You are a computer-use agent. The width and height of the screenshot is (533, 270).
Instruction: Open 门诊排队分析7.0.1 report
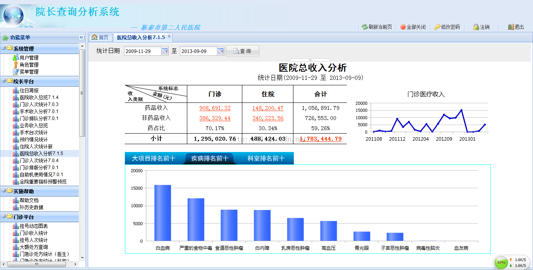[x=39, y=118]
